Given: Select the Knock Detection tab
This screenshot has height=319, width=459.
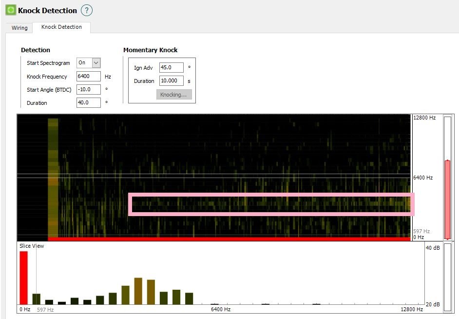Looking at the screenshot, I should [x=61, y=27].
